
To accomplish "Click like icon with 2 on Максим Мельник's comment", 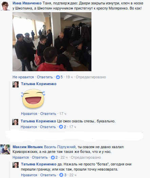I will coord(53,157).
